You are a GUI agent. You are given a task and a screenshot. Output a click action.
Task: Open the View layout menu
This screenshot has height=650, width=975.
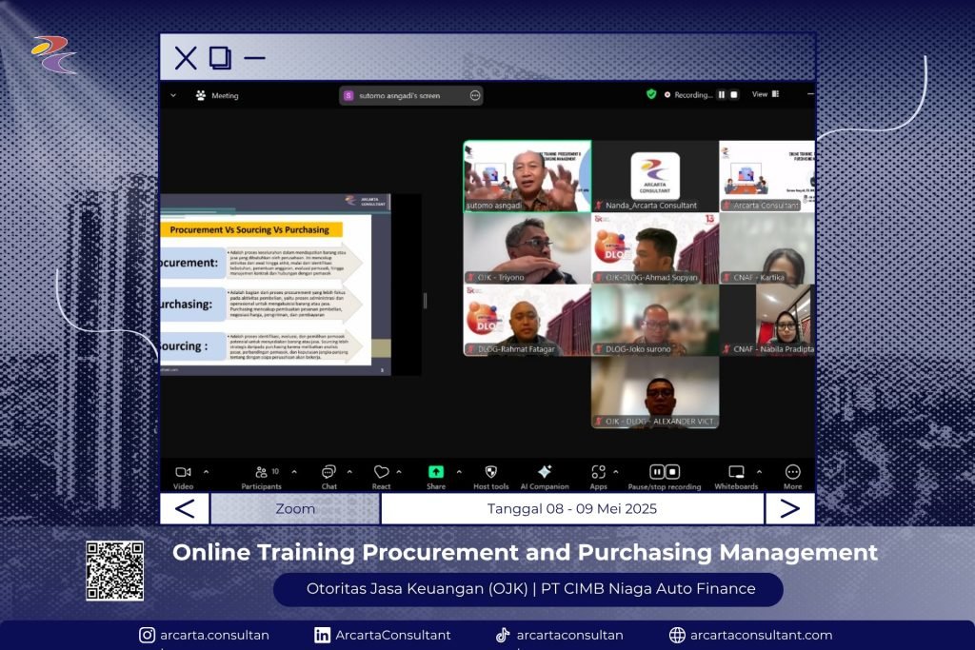point(766,95)
